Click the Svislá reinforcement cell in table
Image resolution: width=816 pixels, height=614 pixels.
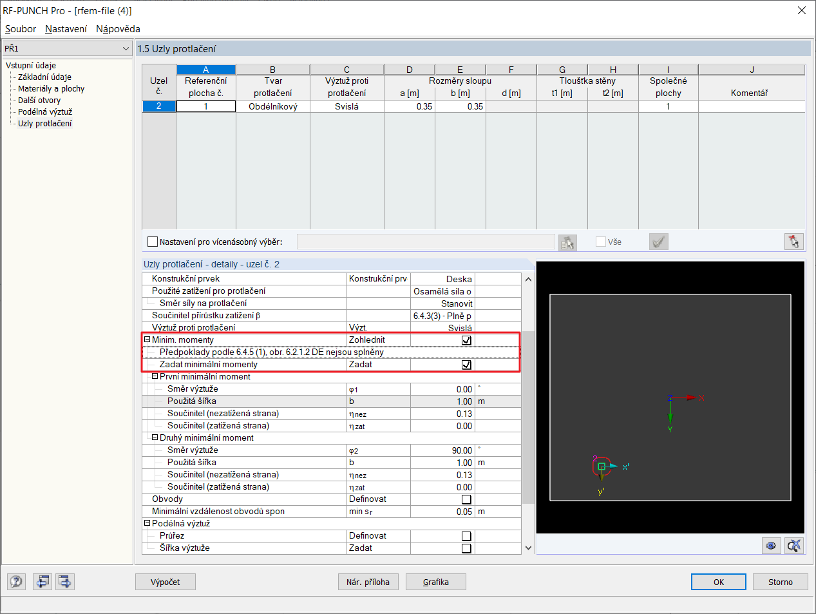click(346, 106)
